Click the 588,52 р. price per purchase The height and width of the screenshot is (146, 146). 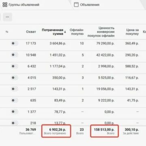132,67
